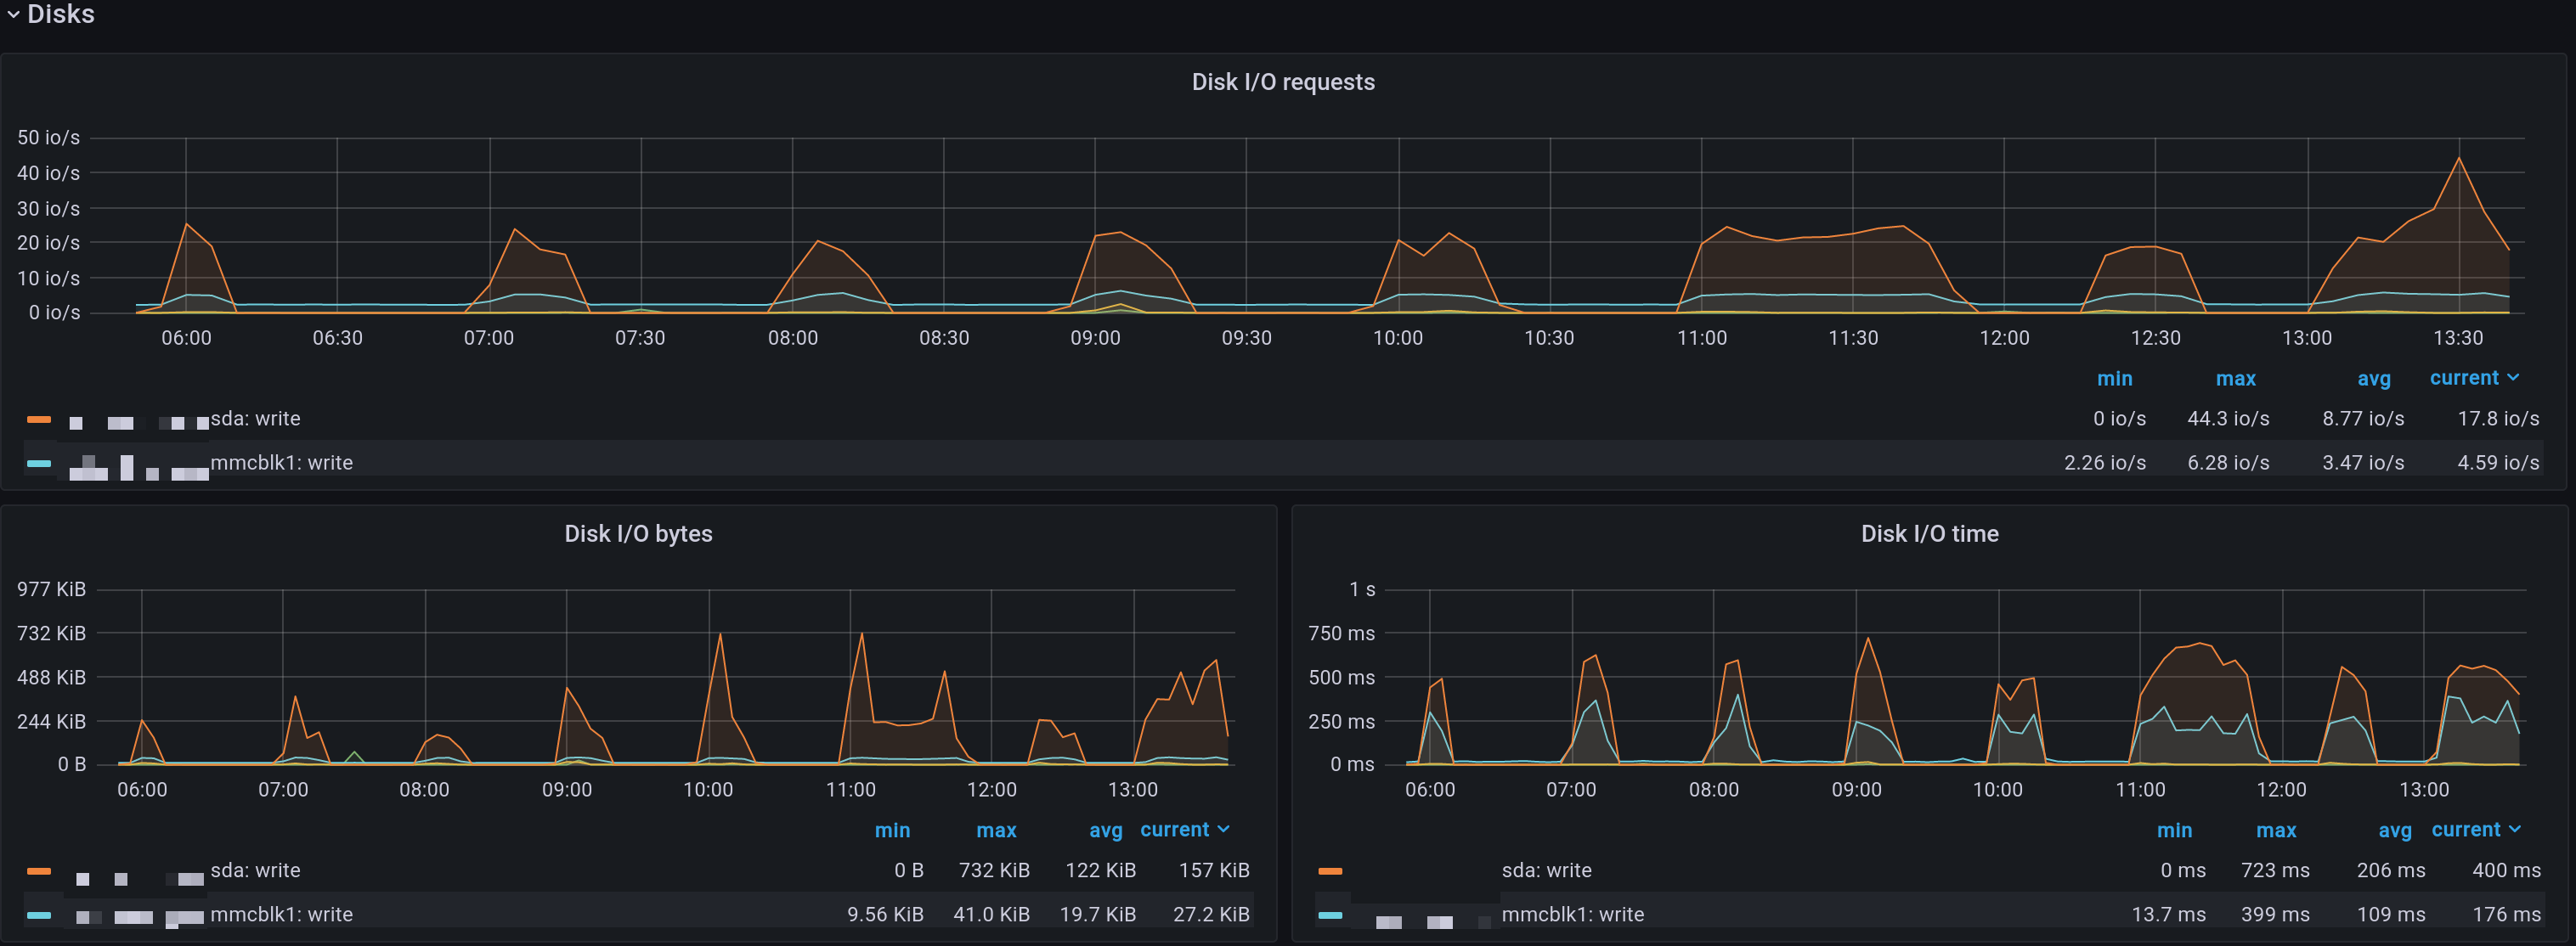The width and height of the screenshot is (2576, 946).
Task: Sort Disk I/O bytes legend by max
Action: pyautogui.click(x=996, y=831)
